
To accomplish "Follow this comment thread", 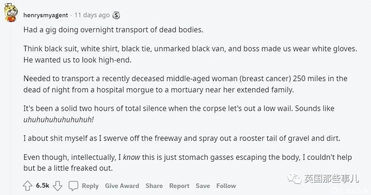I will (226, 186).
